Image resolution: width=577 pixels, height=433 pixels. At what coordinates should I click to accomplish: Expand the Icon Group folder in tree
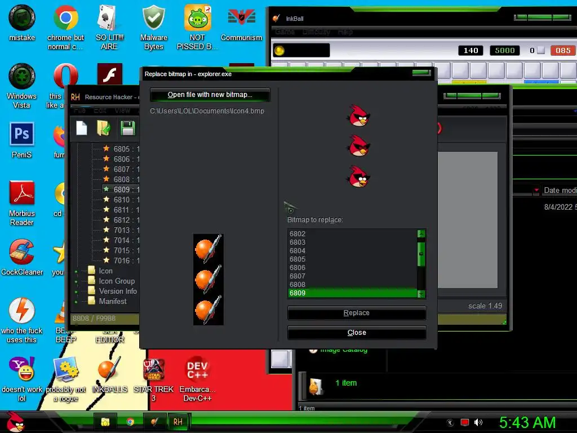(x=76, y=282)
